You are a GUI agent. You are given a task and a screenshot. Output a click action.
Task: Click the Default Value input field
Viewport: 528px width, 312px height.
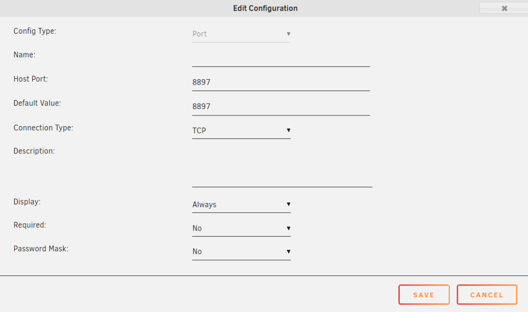[x=281, y=107]
